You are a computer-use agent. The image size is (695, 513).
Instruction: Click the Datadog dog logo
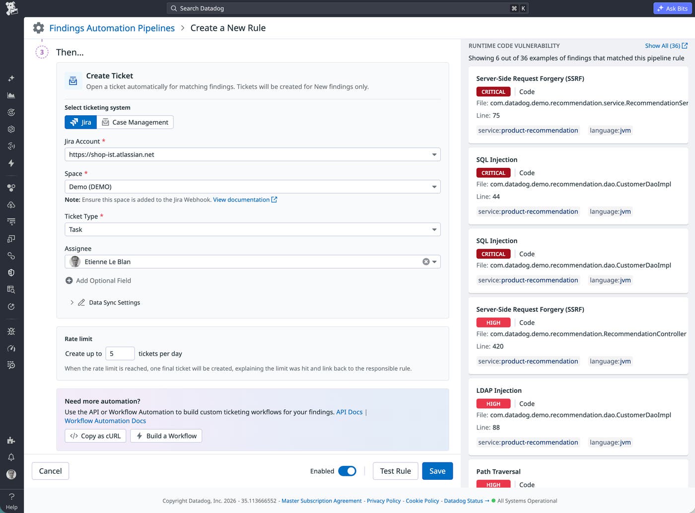[11, 8]
